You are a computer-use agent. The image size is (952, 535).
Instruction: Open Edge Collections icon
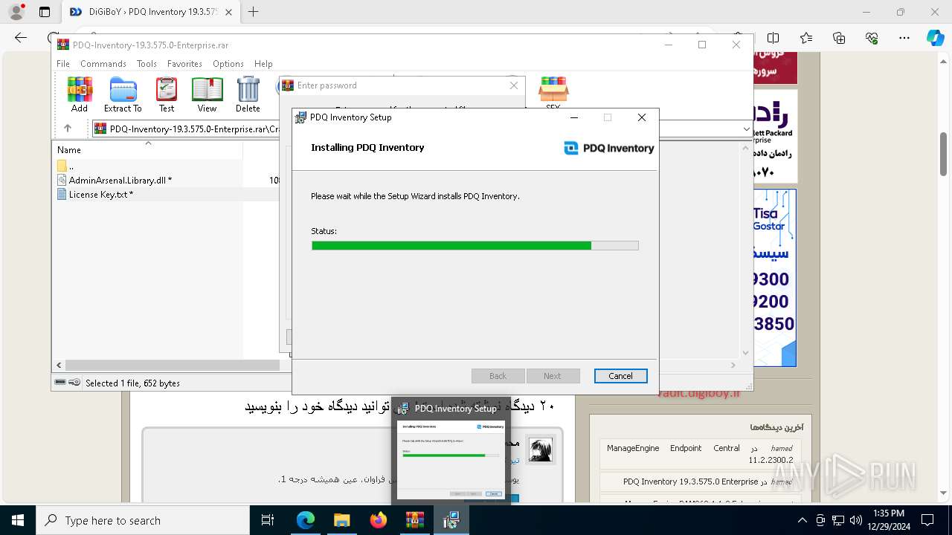[x=839, y=38]
